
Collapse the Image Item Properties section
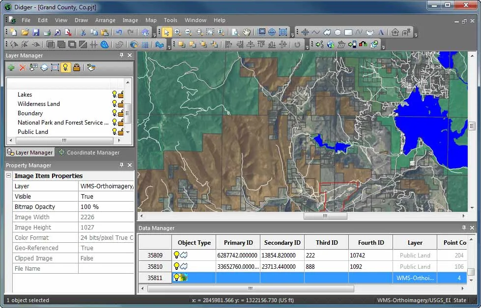point(8,176)
